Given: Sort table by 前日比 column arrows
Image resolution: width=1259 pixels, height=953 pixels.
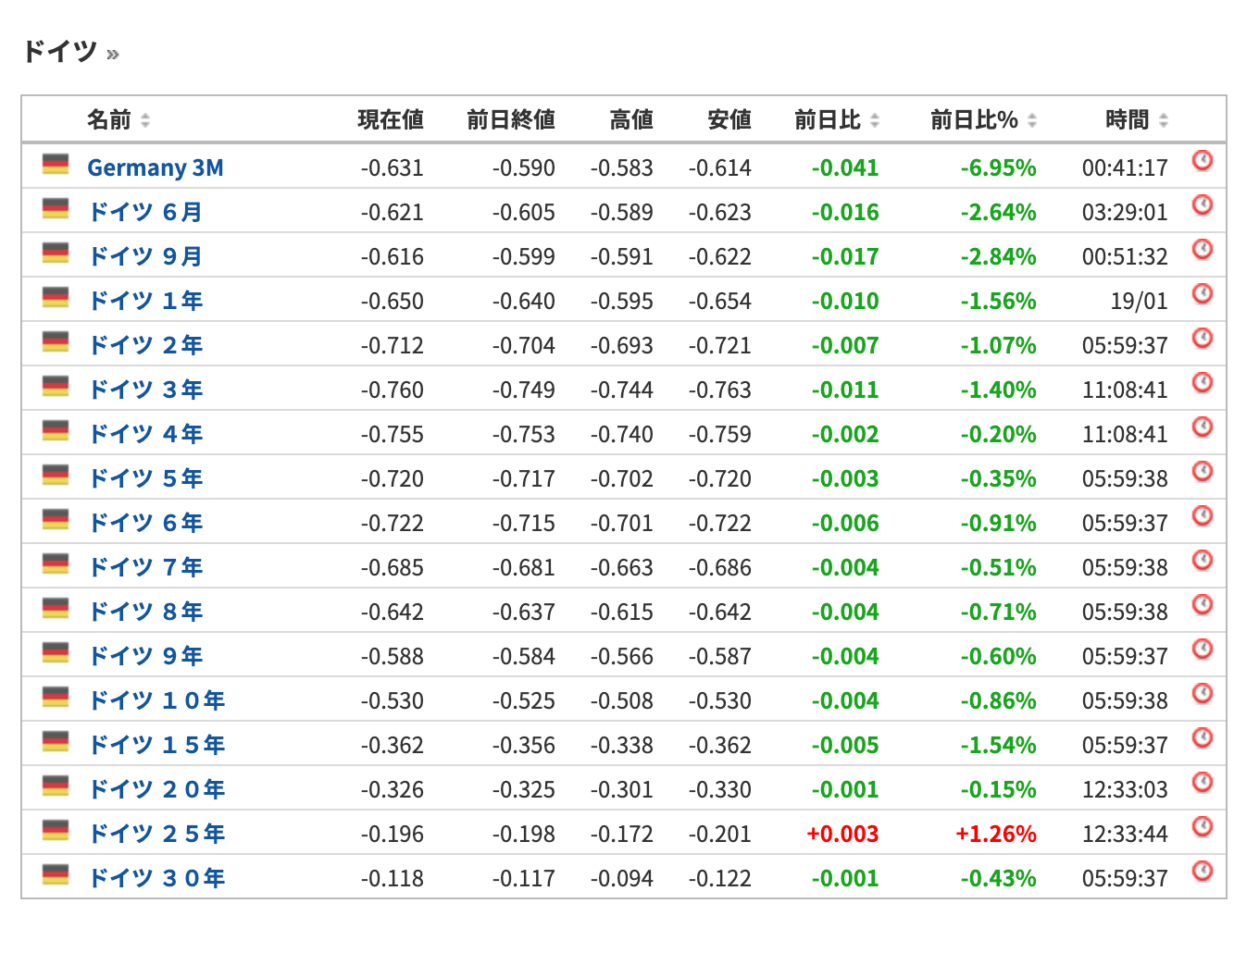Looking at the screenshot, I should click(875, 120).
